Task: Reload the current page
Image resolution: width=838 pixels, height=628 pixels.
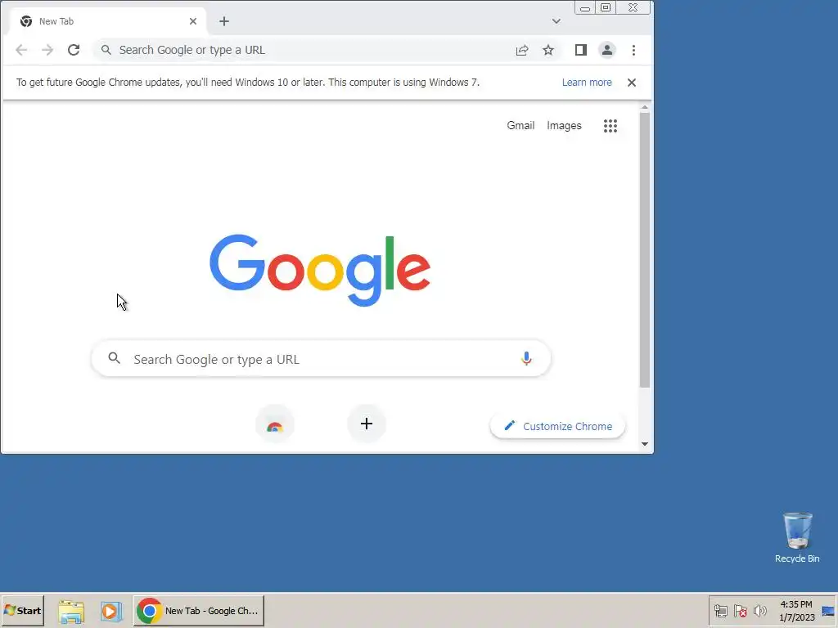Action: [x=74, y=50]
